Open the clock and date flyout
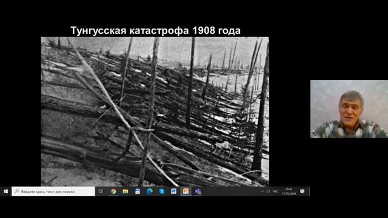 [x=289, y=191]
